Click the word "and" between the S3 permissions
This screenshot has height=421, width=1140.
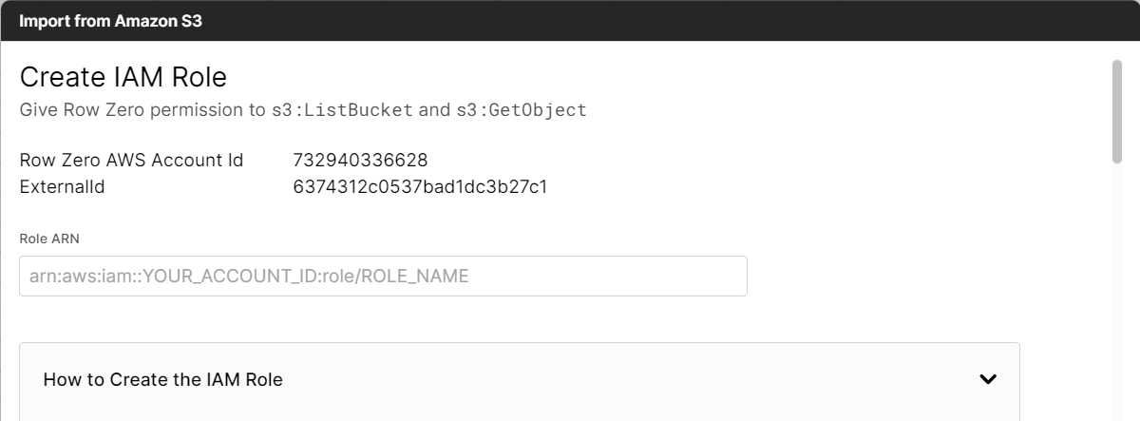coord(433,110)
